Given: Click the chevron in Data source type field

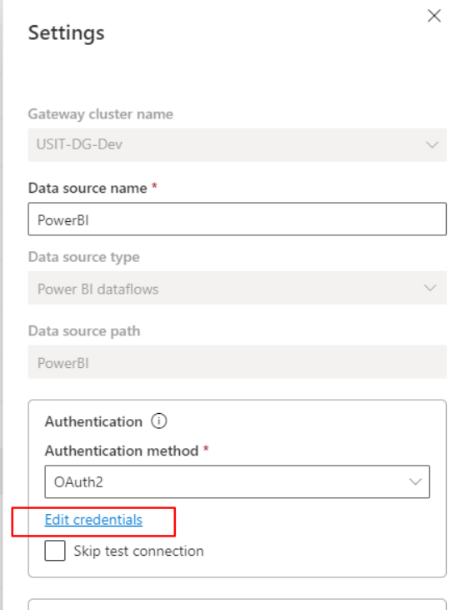Looking at the screenshot, I should pyautogui.click(x=430, y=288).
